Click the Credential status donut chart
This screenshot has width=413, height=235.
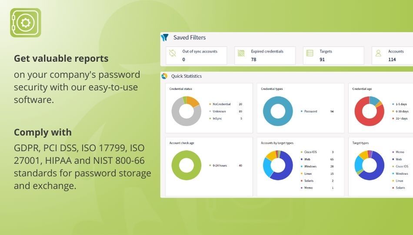[187, 111]
